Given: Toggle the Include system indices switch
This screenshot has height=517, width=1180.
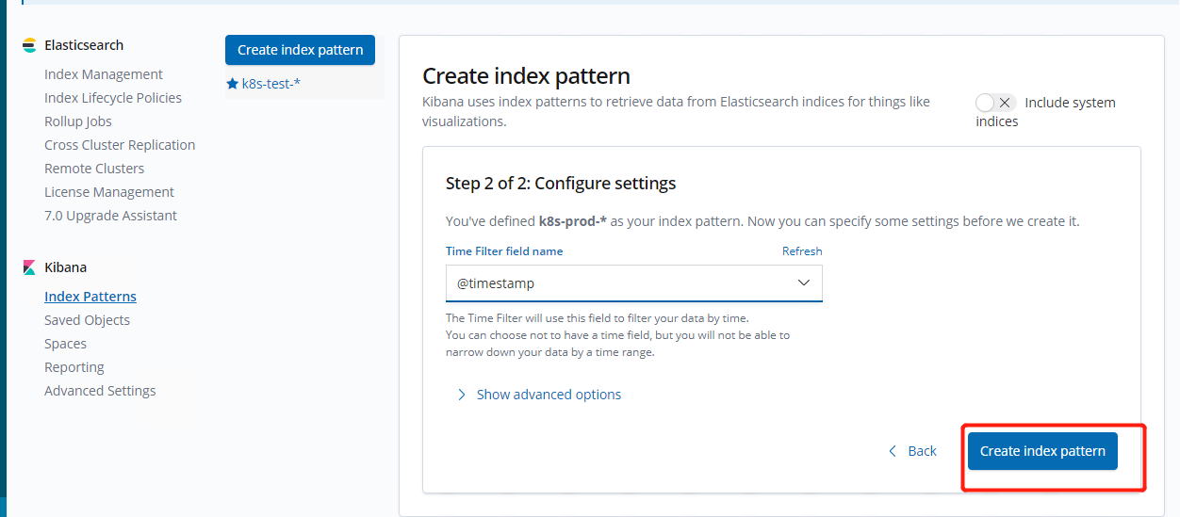Looking at the screenshot, I should (x=995, y=103).
